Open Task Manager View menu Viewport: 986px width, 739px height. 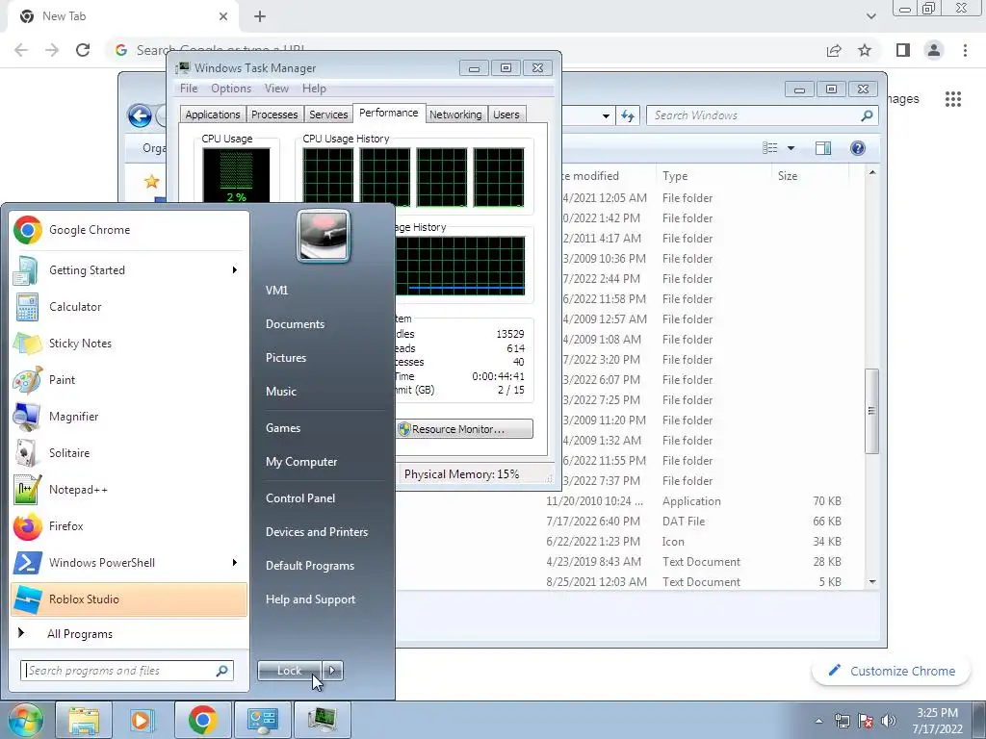point(276,89)
